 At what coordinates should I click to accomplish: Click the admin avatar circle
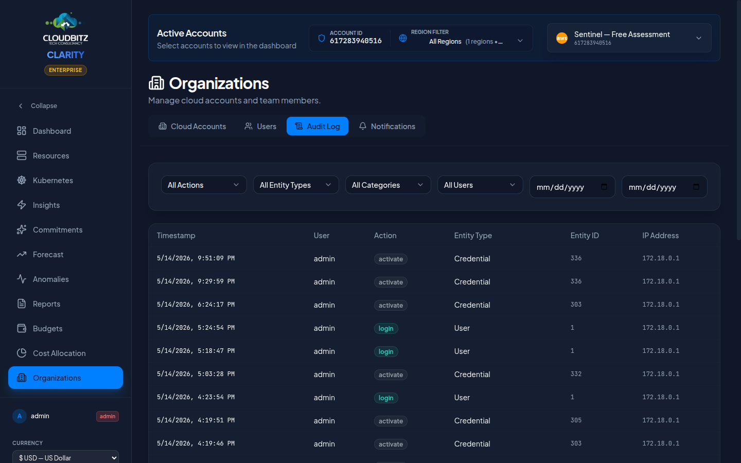click(x=20, y=416)
